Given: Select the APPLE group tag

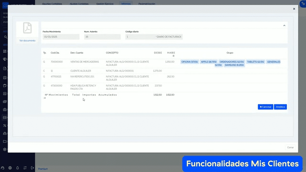Looking at the screenshot, I should click(208, 62).
